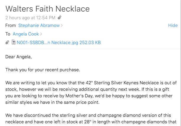Hide the message header details
Screen dimensions: 181x126
[173, 25]
